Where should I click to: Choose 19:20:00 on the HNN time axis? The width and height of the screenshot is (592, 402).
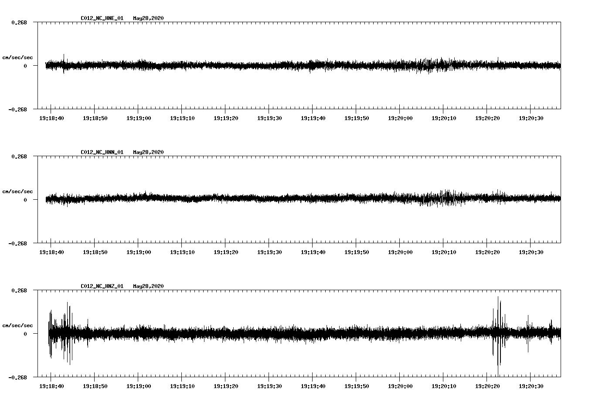(x=400, y=252)
